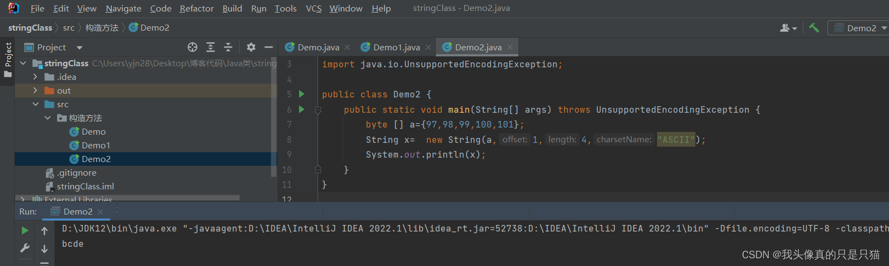This screenshot has height=266, width=889.
Task: Open the VCS menu
Action: (314, 8)
